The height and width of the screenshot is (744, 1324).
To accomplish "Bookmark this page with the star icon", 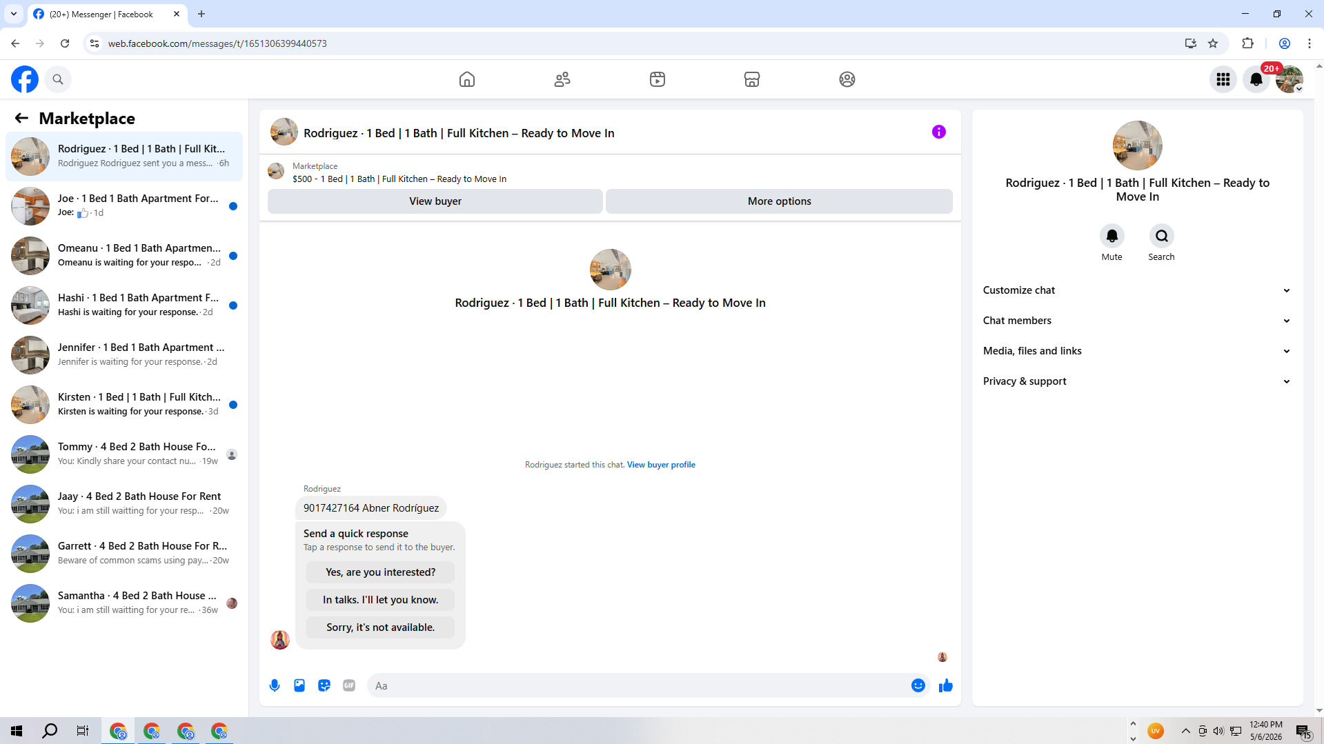I will 1213,43.
